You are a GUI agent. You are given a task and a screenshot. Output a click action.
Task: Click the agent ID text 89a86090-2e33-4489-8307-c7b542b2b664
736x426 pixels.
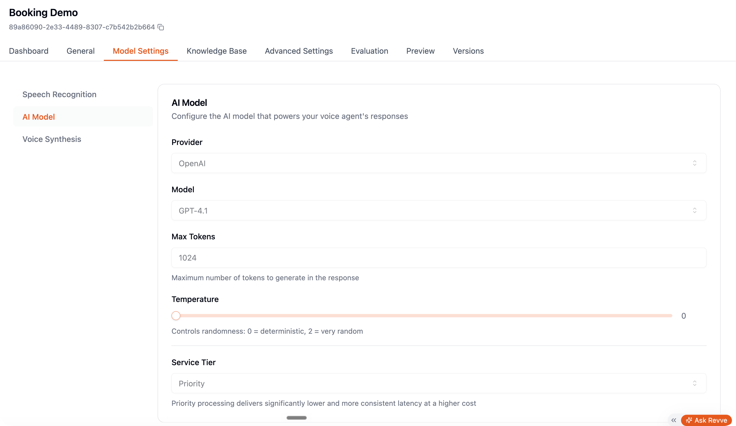pos(82,27)
